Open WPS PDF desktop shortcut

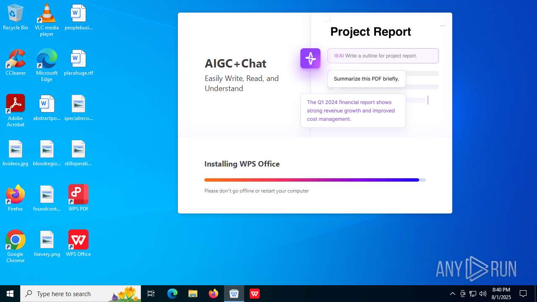click(78, 198)
